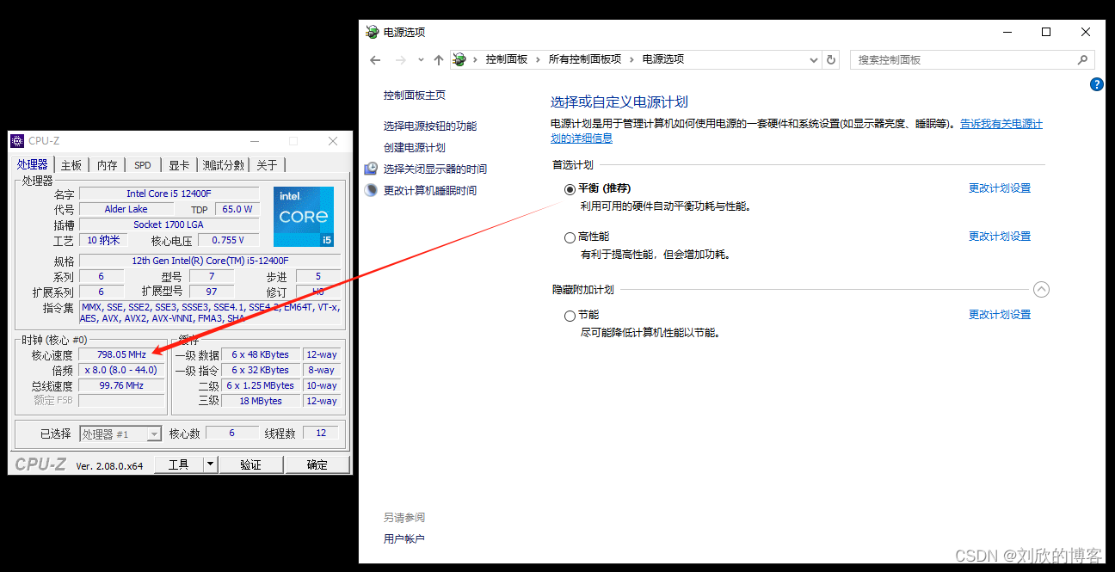Click the blue help question mark icon
Screen dimensions: 1115x572
point(1096,84)
